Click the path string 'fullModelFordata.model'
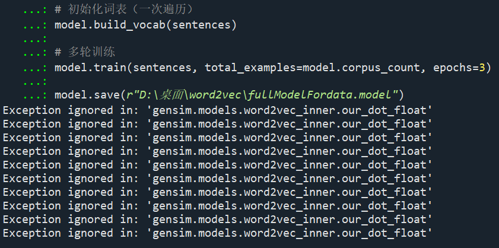 tap(320, 94)
